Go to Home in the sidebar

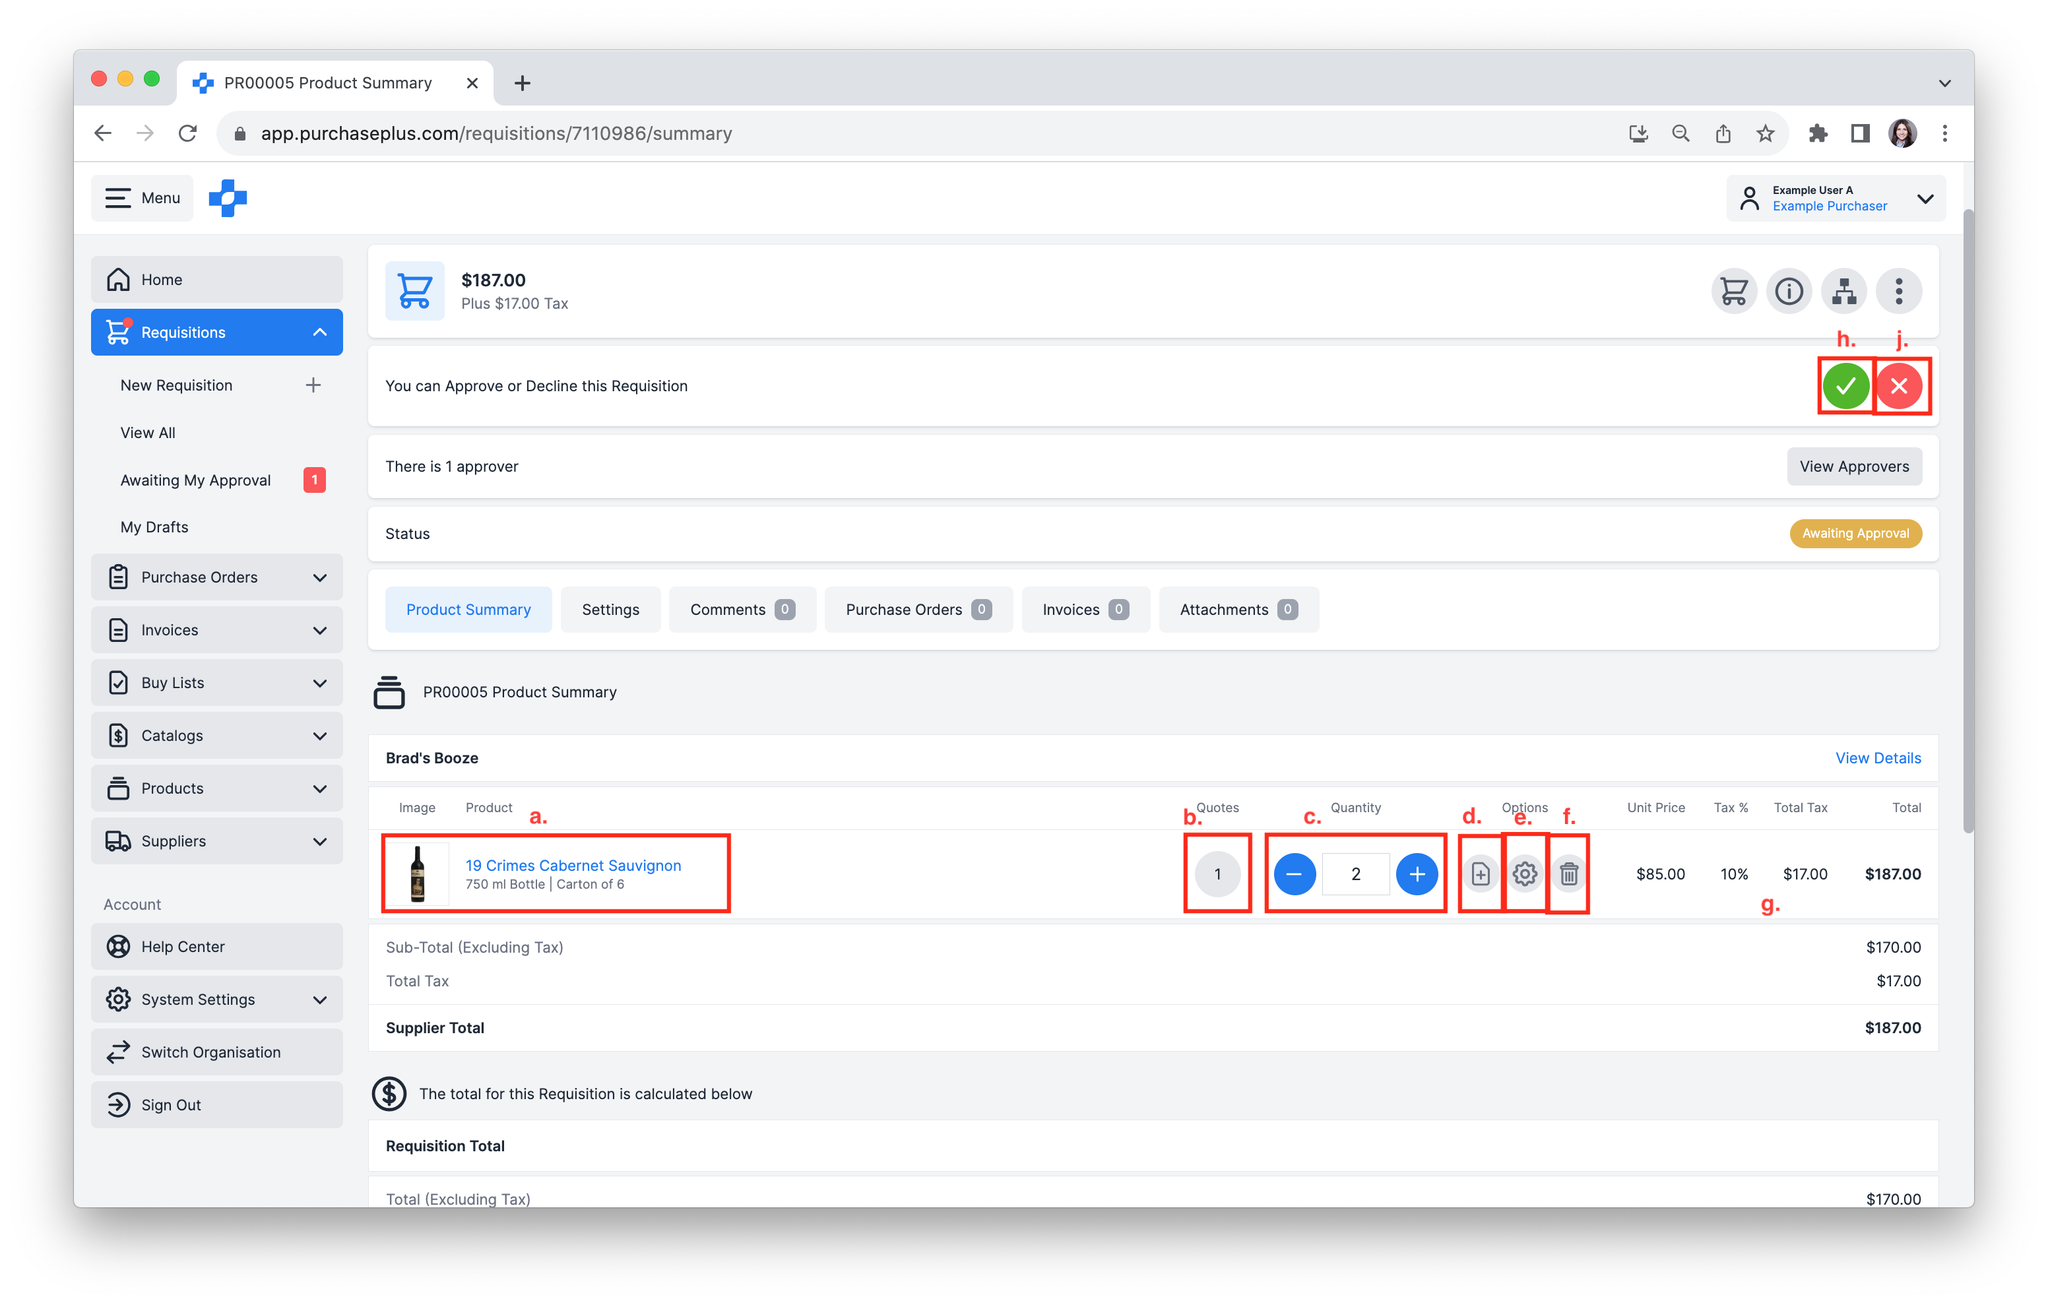[x=217, y=280]
